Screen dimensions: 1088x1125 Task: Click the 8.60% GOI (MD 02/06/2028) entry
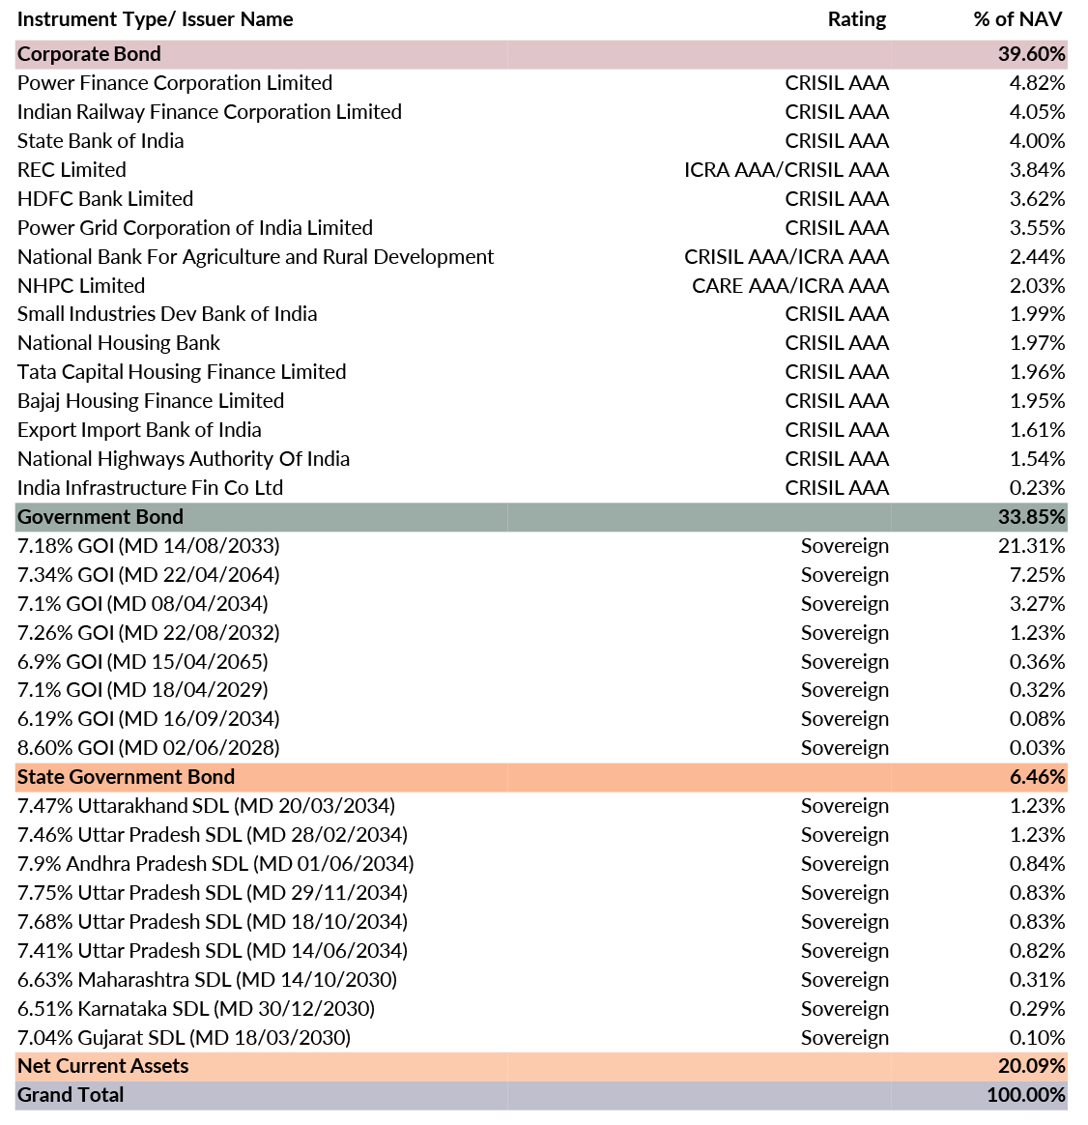(149, 748)
